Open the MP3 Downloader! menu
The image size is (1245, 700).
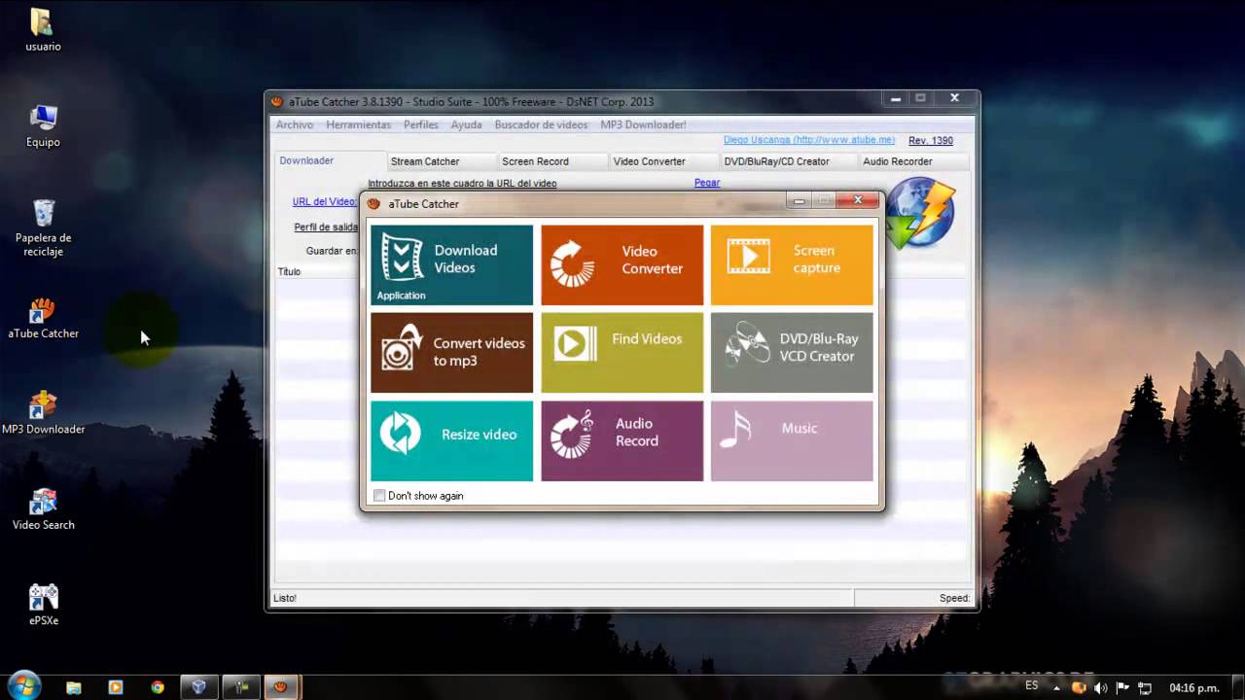[643, 124]
